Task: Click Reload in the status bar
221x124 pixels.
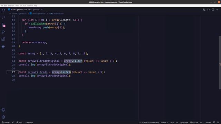Action: (208, 123)
